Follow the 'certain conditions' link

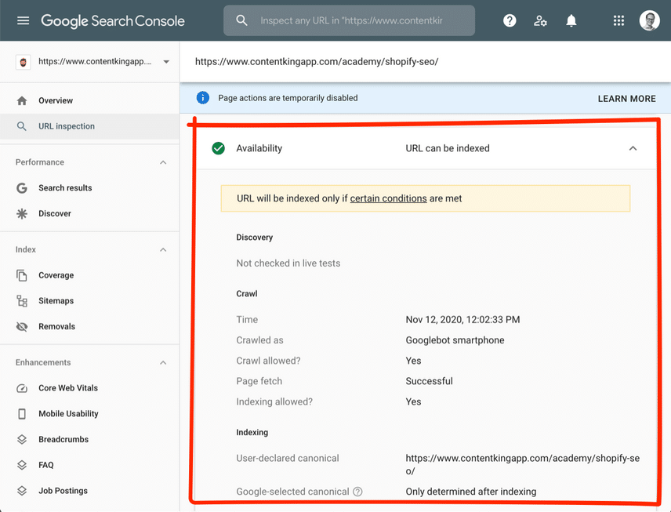388,198
